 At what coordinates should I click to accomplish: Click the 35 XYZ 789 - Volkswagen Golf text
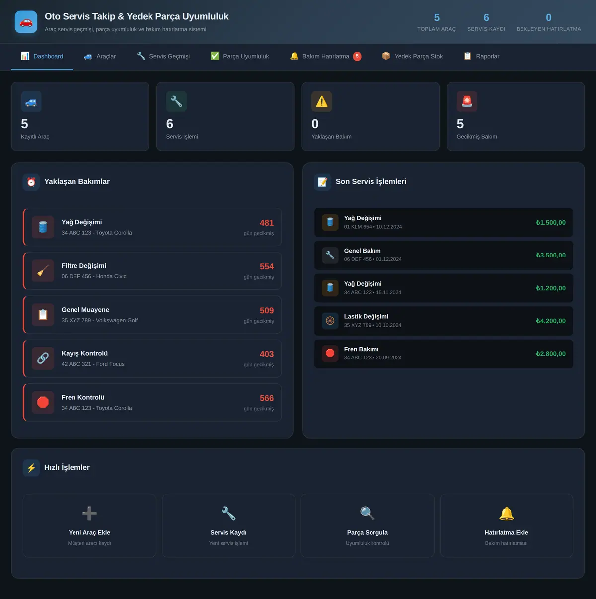pos(99,320)
